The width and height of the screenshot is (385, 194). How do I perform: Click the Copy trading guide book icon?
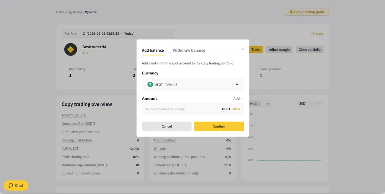[291, 12]
